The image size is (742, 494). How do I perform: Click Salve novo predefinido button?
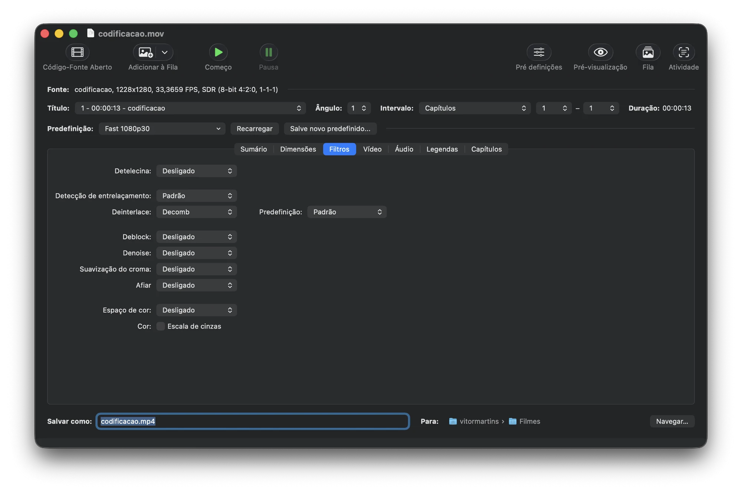330,129
